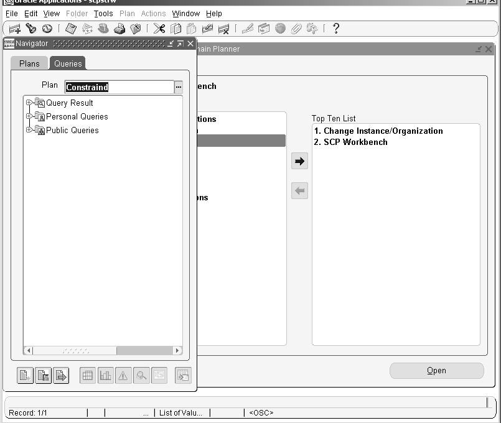The width and height of the screenshot is (501, 423).
Task: Click the New record toolbar icon
Action: [15, 29]
